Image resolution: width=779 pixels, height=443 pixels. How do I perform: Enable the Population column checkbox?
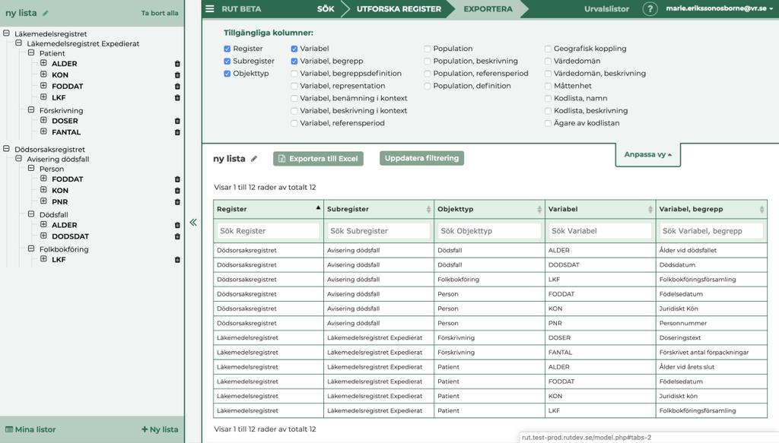(428, 49)
